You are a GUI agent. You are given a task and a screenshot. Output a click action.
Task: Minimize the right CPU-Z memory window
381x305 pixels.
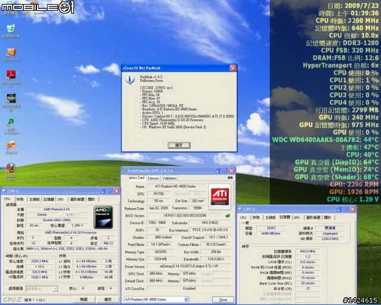pyautogui.click(x=339, y=209)
